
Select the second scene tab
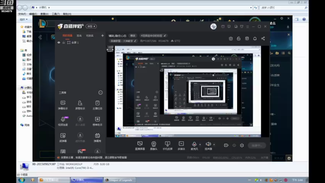point(79,36)
